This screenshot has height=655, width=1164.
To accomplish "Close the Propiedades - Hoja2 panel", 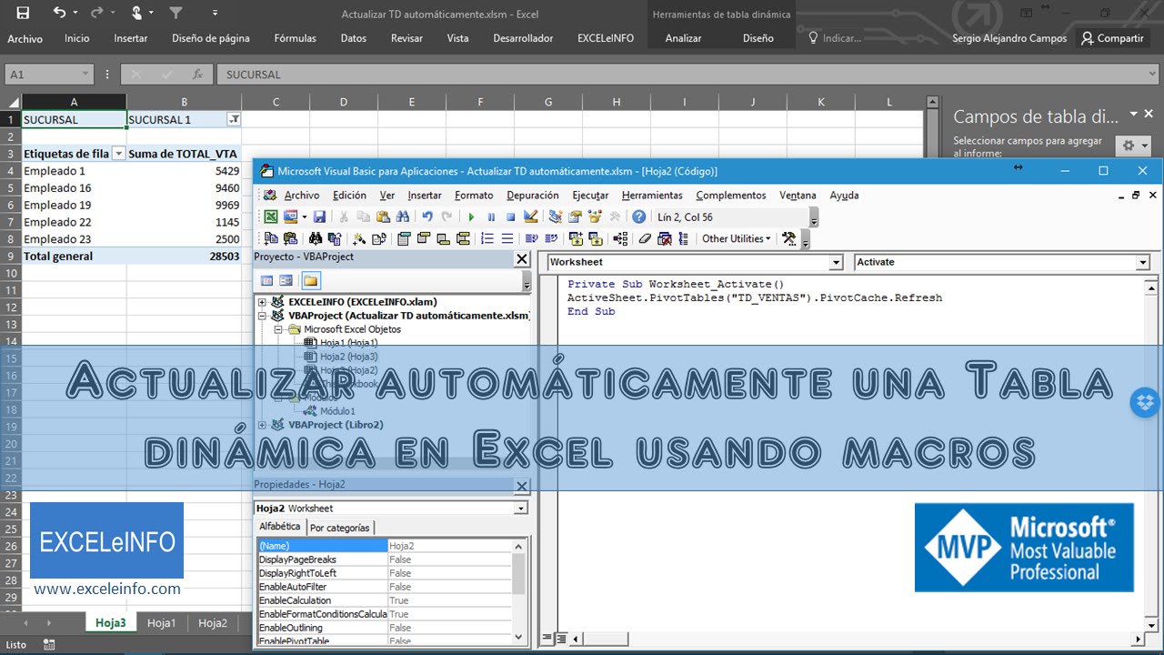I will [522, 487].
